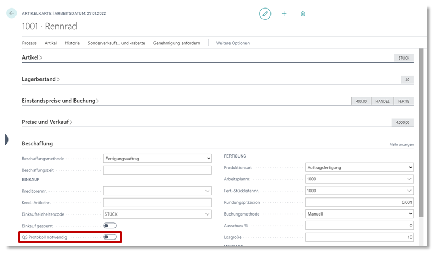
Task: Open Einkaufseinheitencode dropdown
Action: tap(207, 214)
